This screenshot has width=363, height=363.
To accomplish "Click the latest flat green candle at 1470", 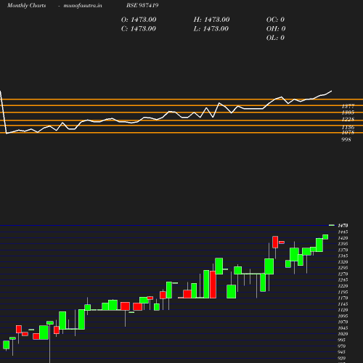I will [332, 225].
